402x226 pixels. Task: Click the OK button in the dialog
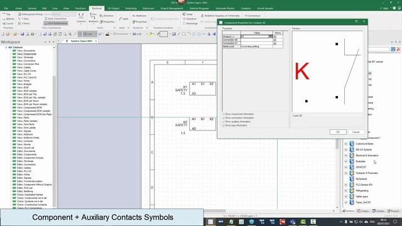(338, 132)
